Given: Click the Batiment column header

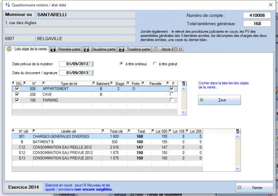Looking at the screenshot, I should [102, 84].
